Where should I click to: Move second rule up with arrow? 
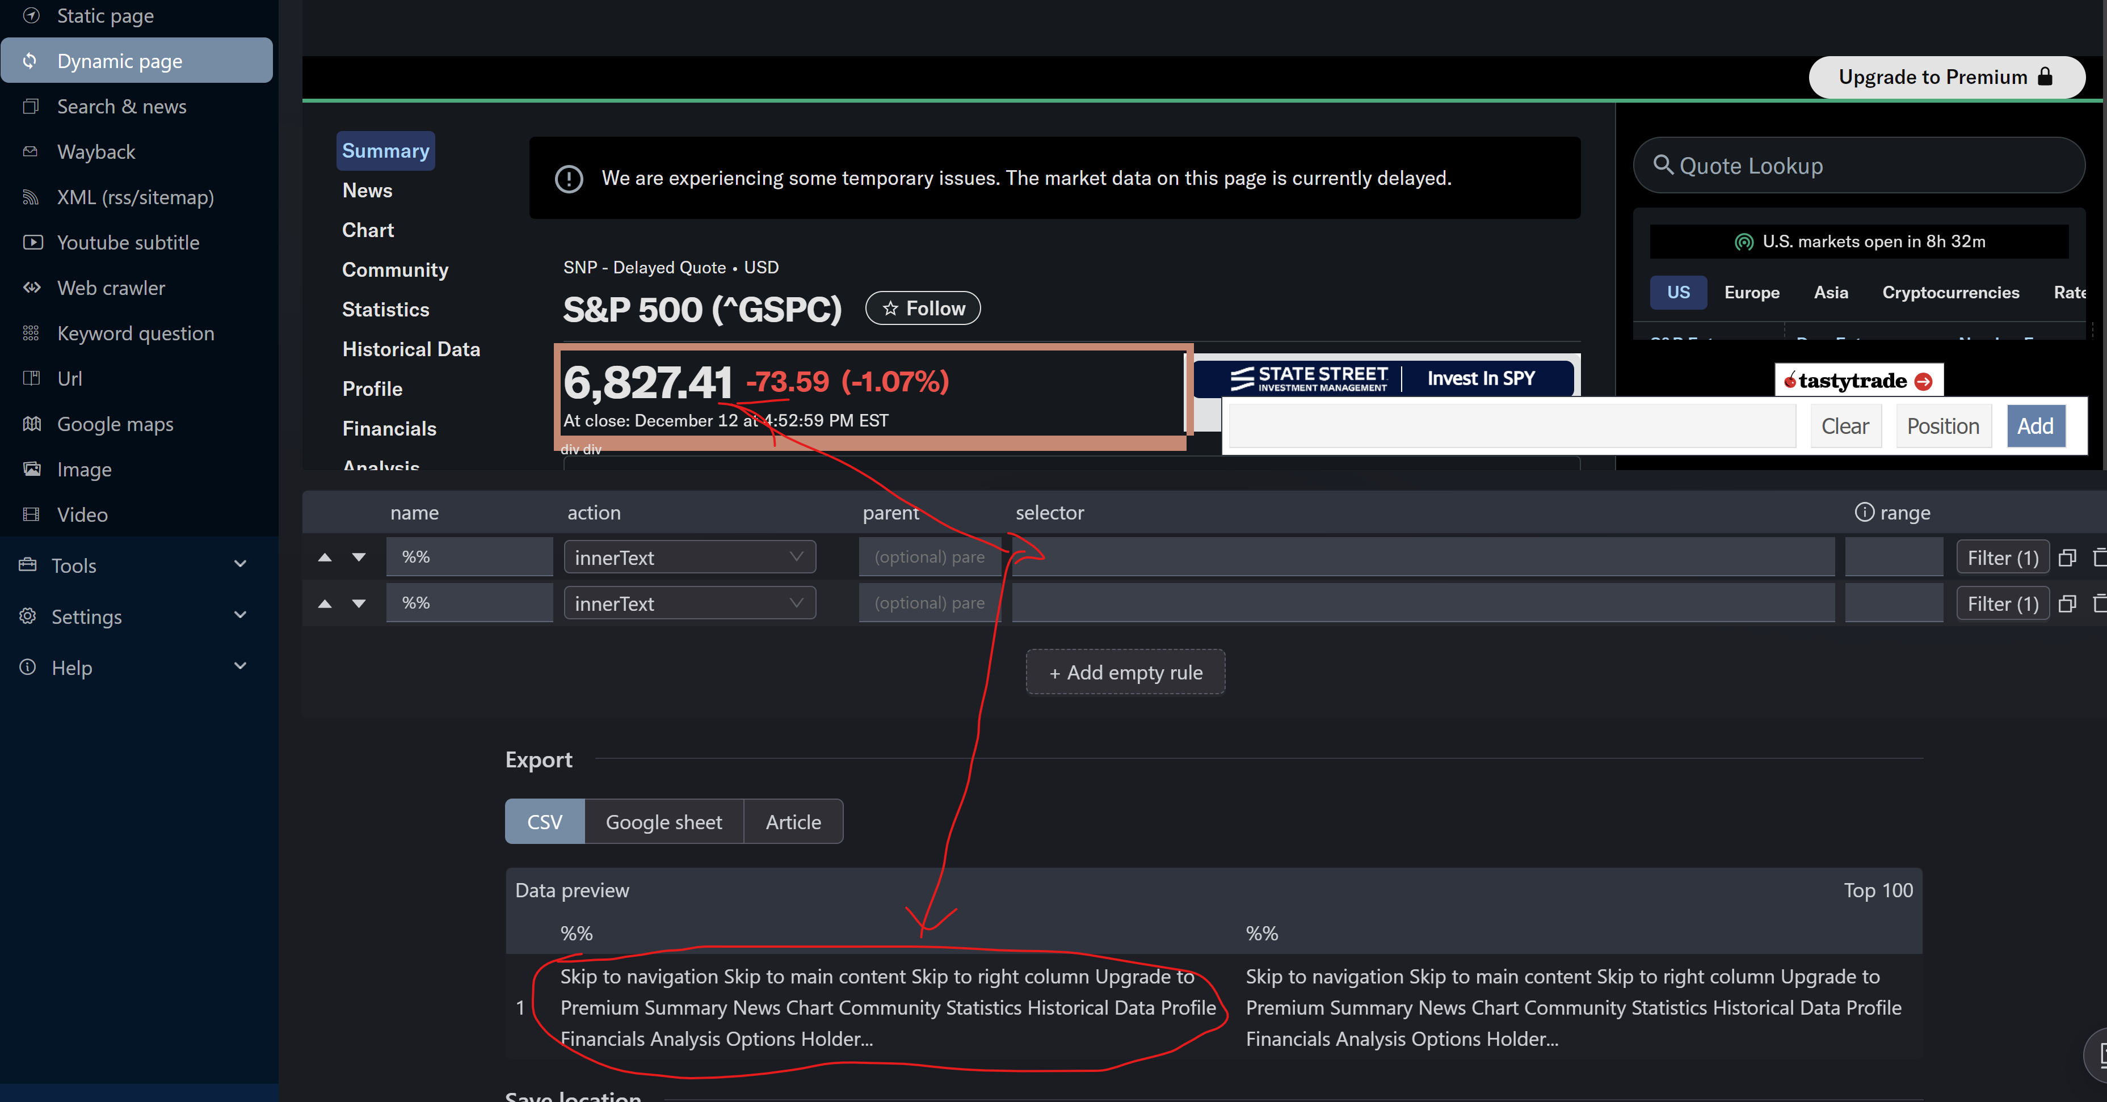(x=325, y=603)
